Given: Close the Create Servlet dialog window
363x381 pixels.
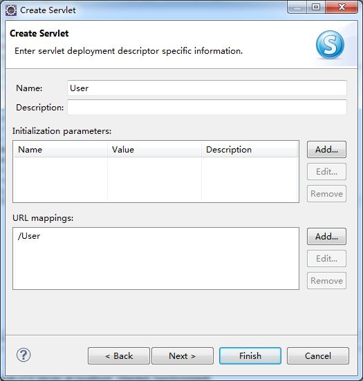Looking at the screenshot, I should (x=342, y=8).
